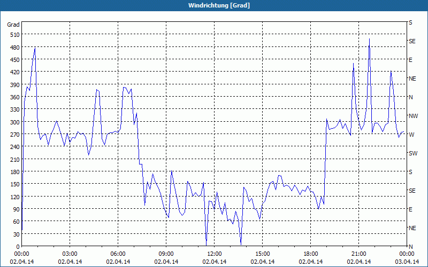Select the E compass label level with 450
The image size is (428, 267).
tap(410, 60)
